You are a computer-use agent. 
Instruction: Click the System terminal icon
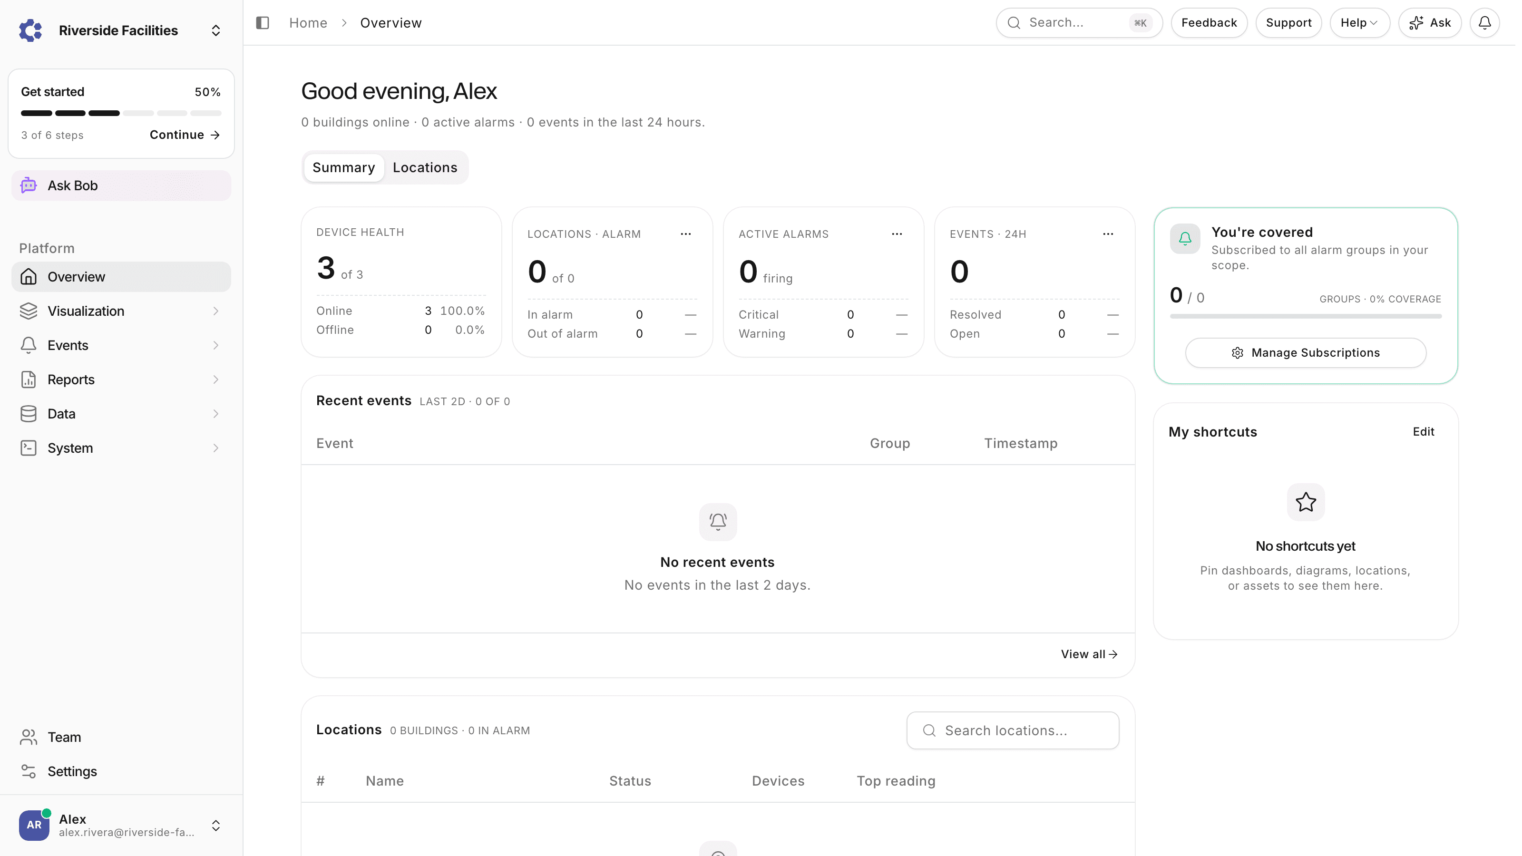[x=29, y=448]
